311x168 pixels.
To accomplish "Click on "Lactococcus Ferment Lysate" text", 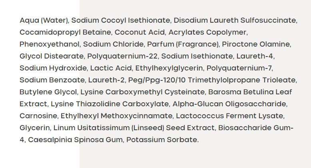I will [229, 115].
